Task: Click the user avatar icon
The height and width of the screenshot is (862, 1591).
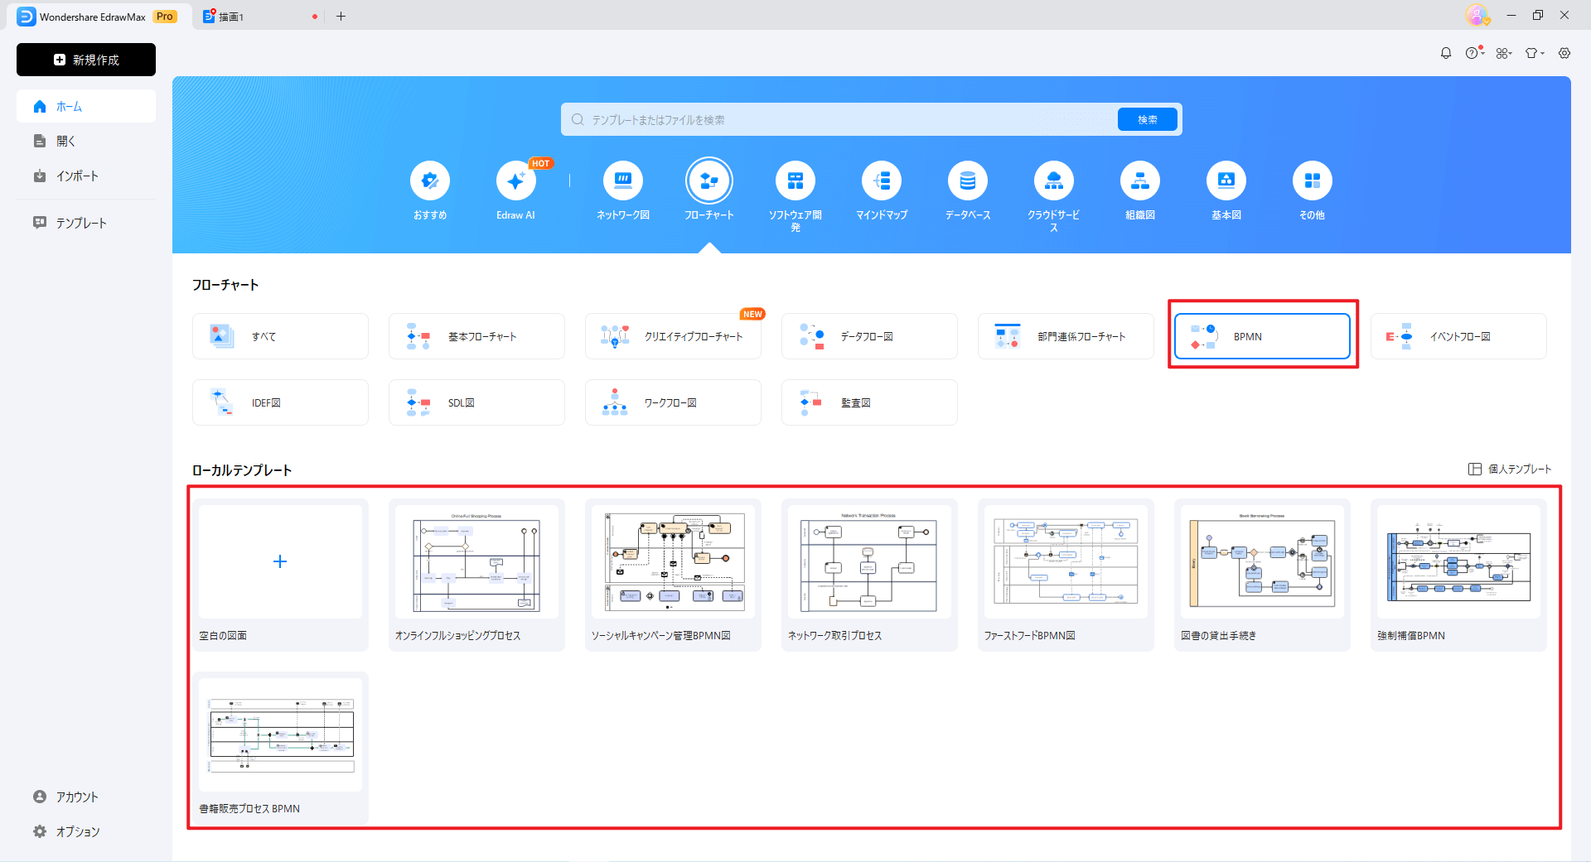Action: [x=1477, y=15]
